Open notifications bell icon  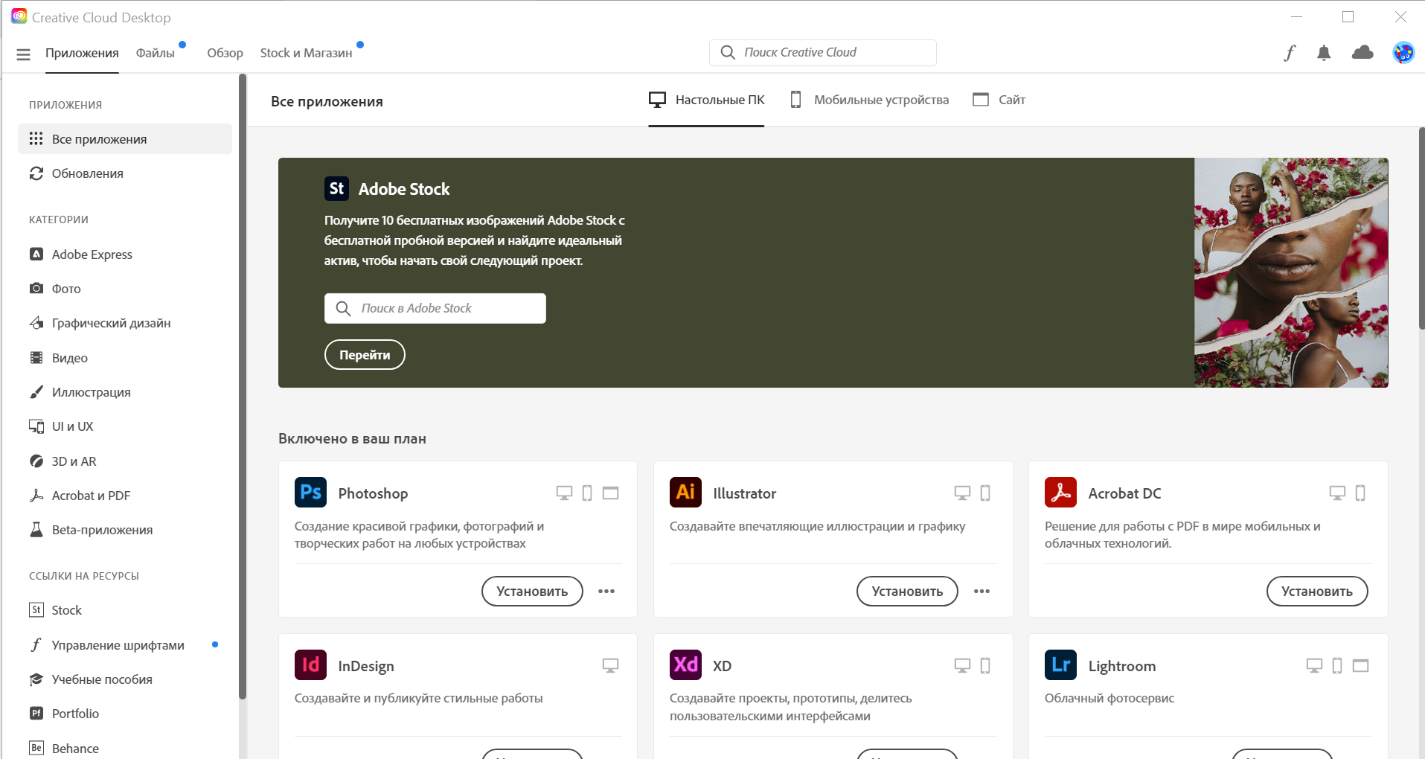click(x=1324, y=53)
